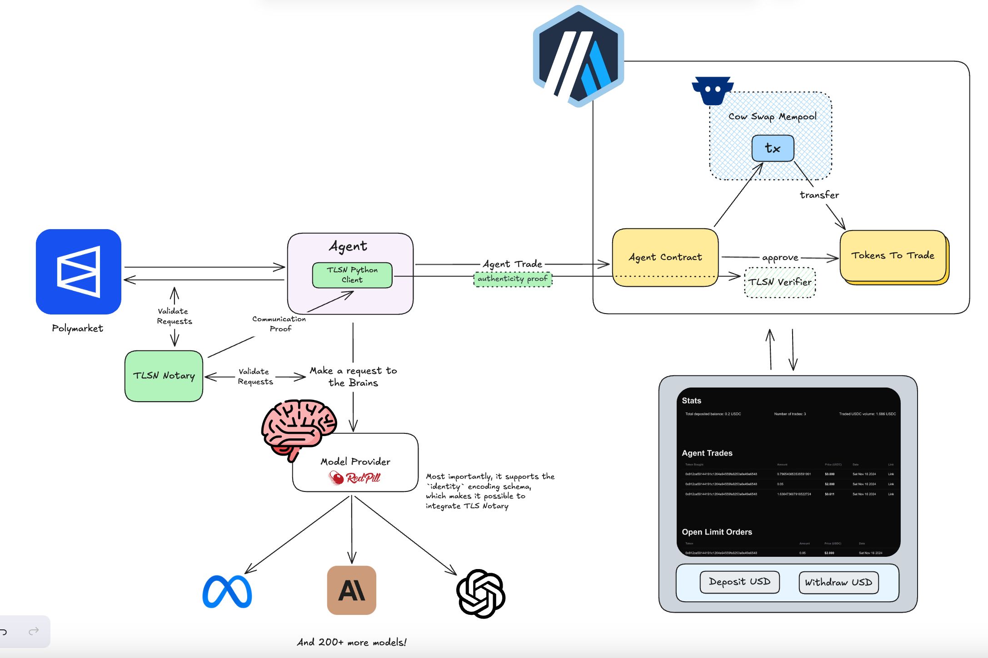The width and height of the screenshot is (988, 658).
Task: Click the Agent Trade arrow label
Action: 512,264
